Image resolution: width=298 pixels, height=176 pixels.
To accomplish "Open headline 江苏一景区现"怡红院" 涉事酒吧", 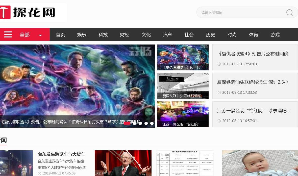I will click(x=254, y=111).
